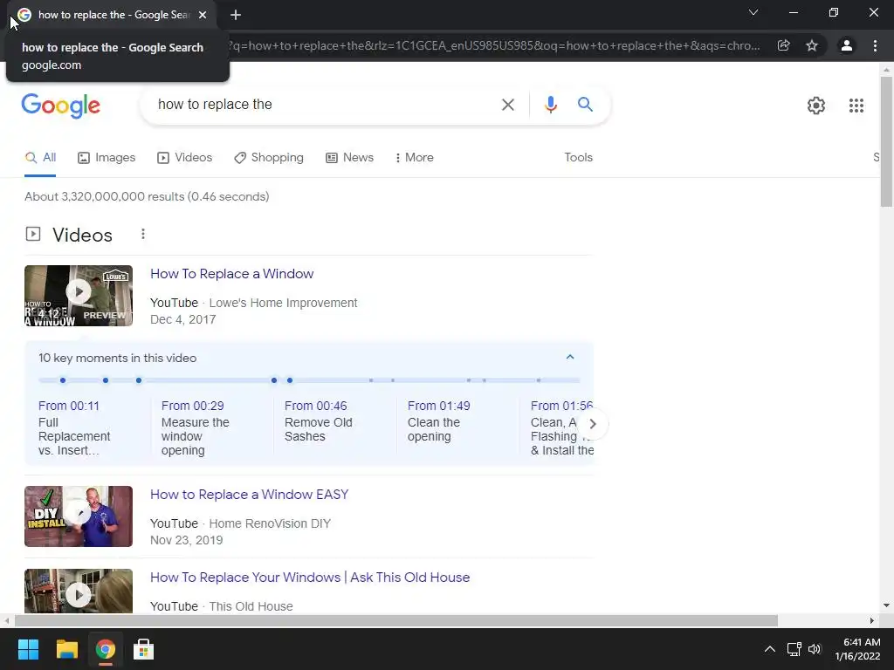Switch to Images results tab

(x=107, y=158)
